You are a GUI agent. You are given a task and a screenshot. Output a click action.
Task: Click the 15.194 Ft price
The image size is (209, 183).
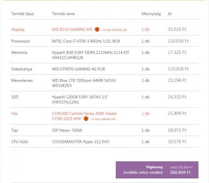177,80
